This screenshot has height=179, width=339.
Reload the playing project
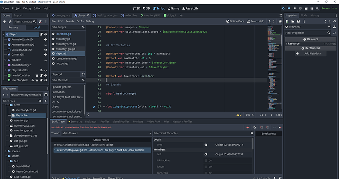(283, 8)
